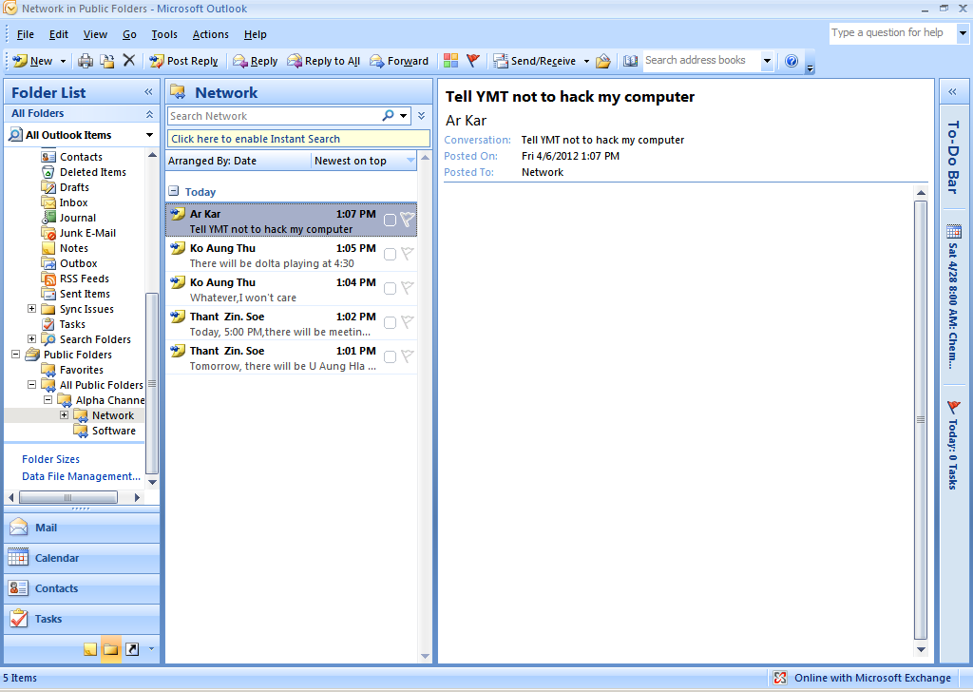Expand the Network public folder
Screen dimensions: 973x692
[64, 414]
